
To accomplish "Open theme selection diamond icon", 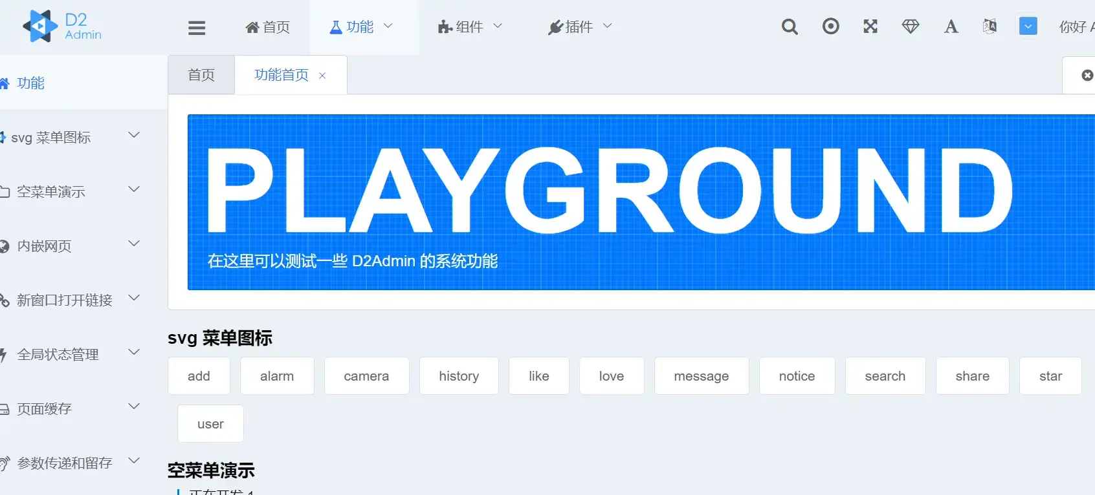I will click(x=911, y=26).
